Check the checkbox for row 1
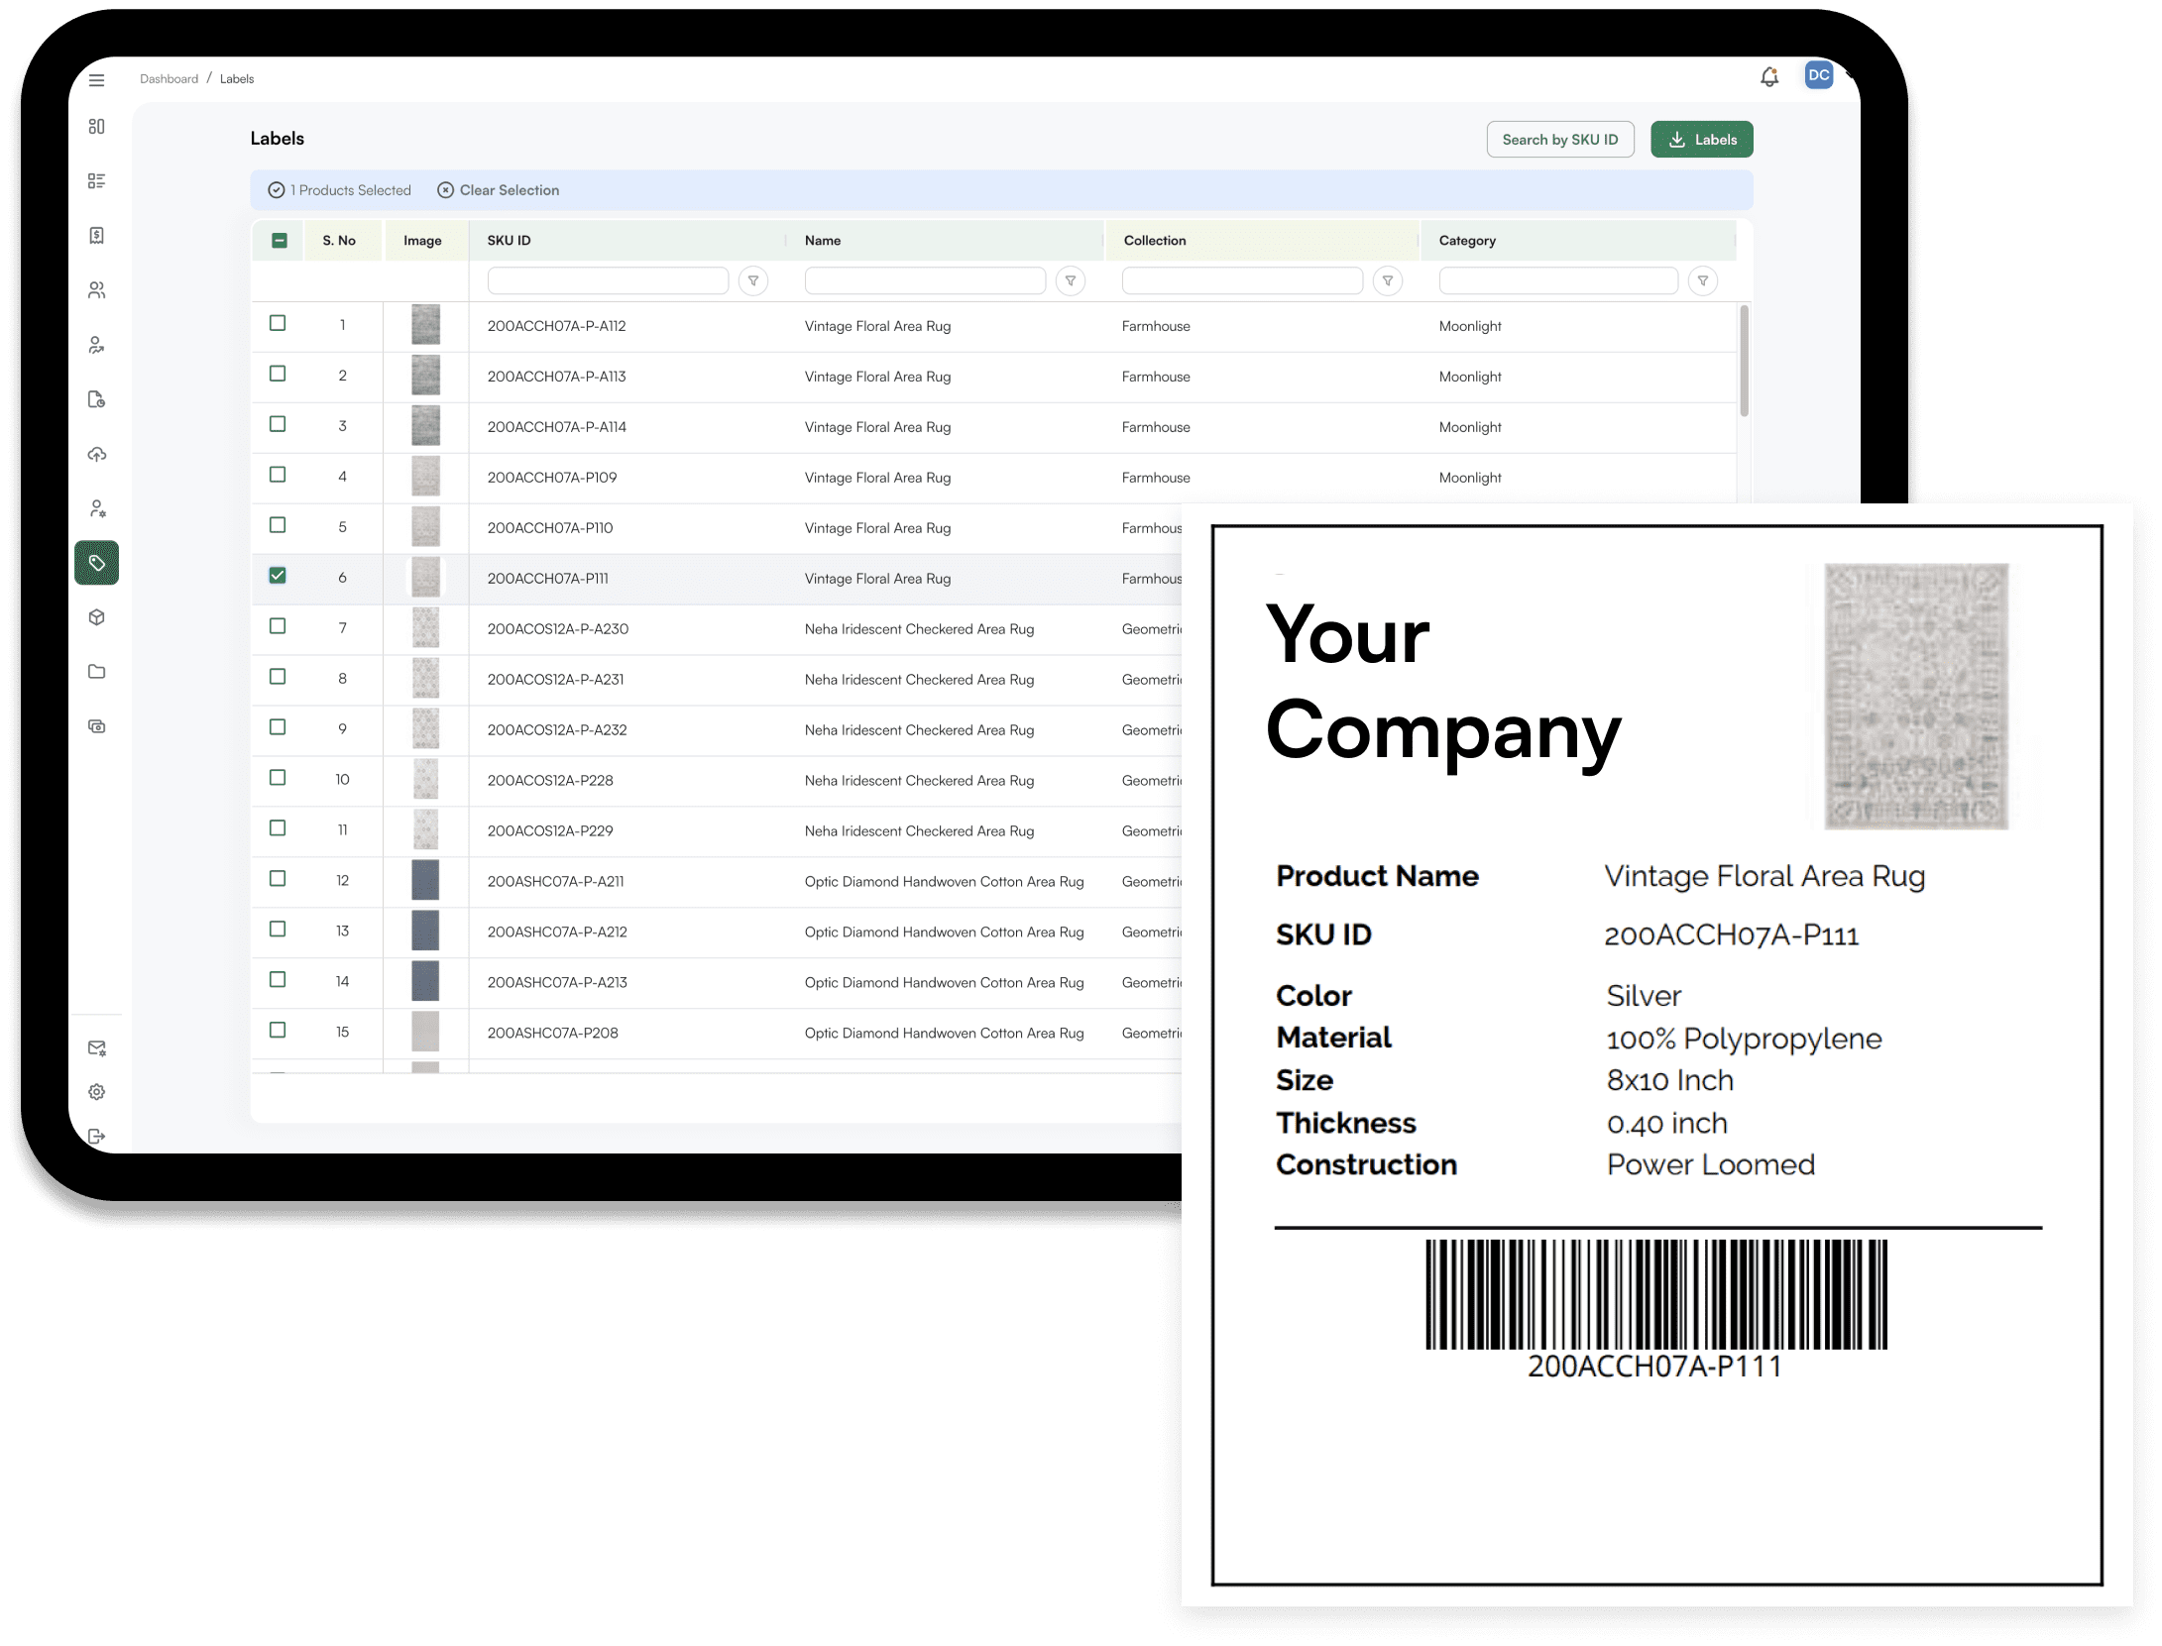Image resolution: width=2162 pixels, height=1646 pixels. (x=278, y=323)
